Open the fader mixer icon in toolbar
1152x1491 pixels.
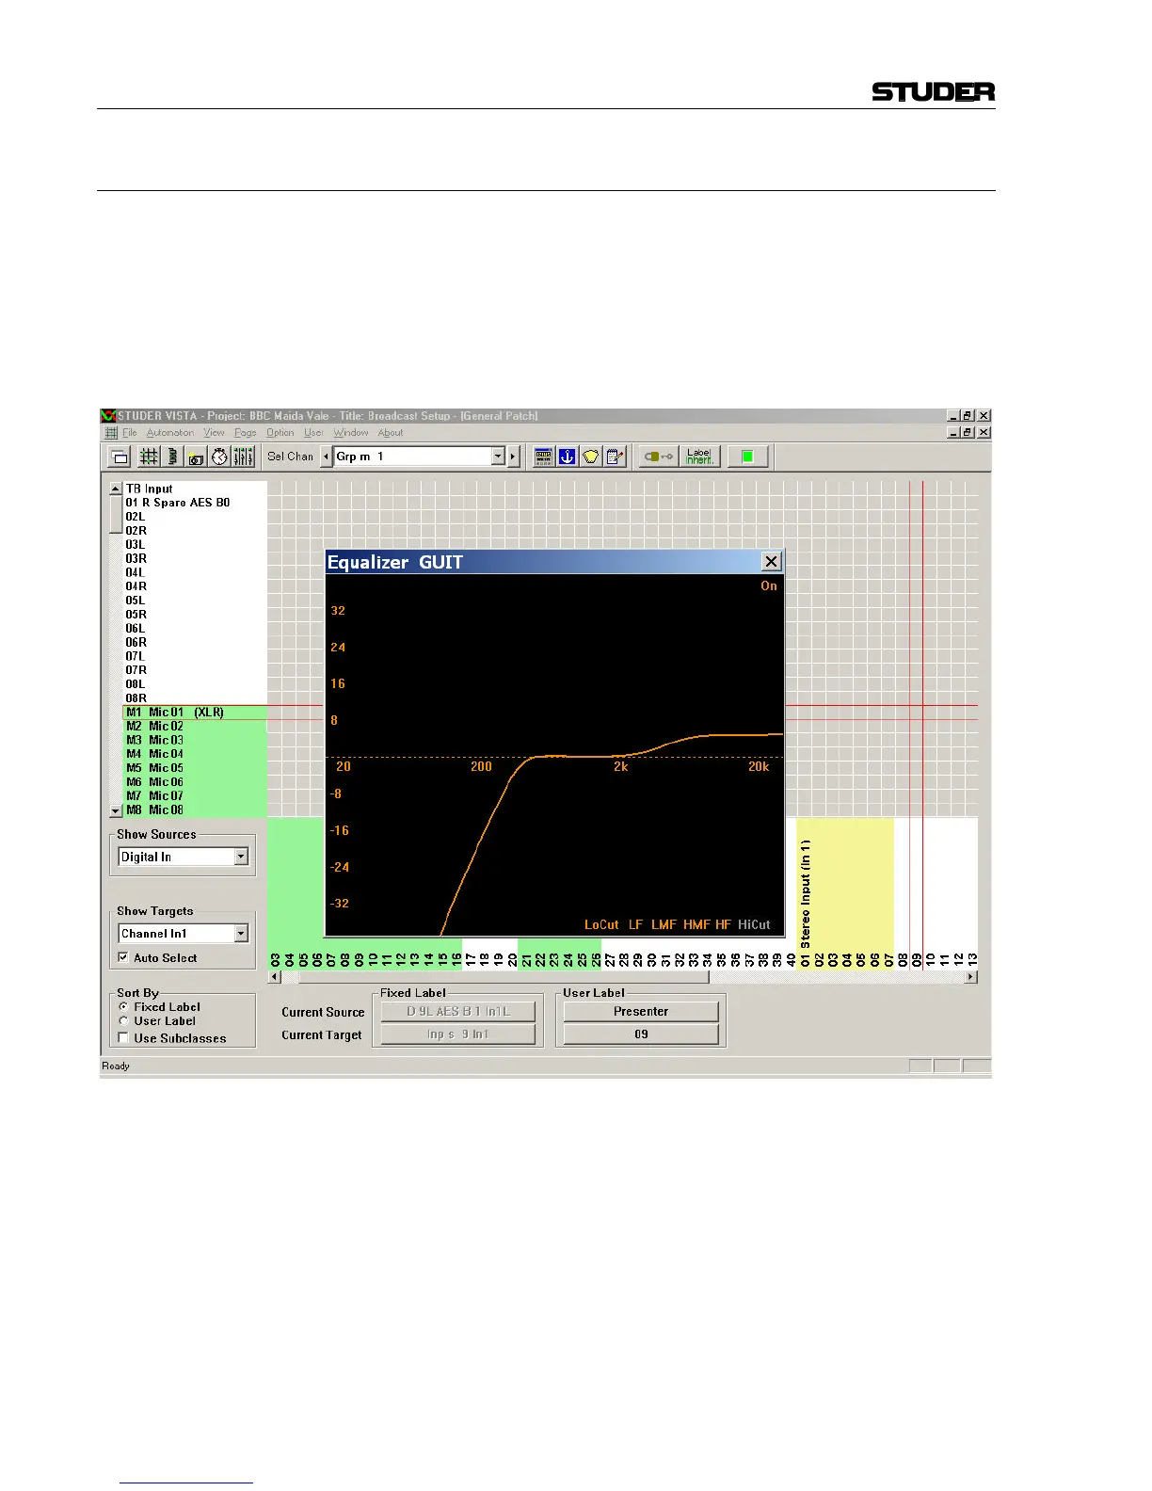pyautogui.click(x=244, y=457)
